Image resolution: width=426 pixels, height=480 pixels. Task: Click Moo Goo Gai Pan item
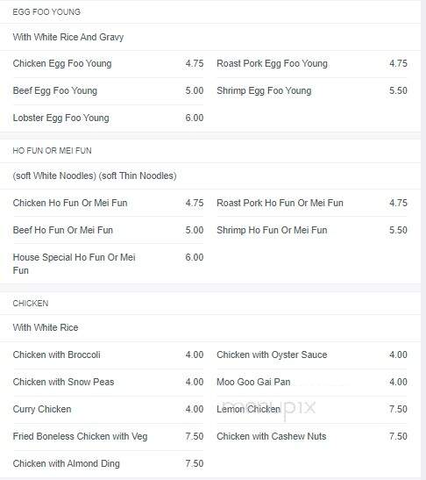(253, 382)
